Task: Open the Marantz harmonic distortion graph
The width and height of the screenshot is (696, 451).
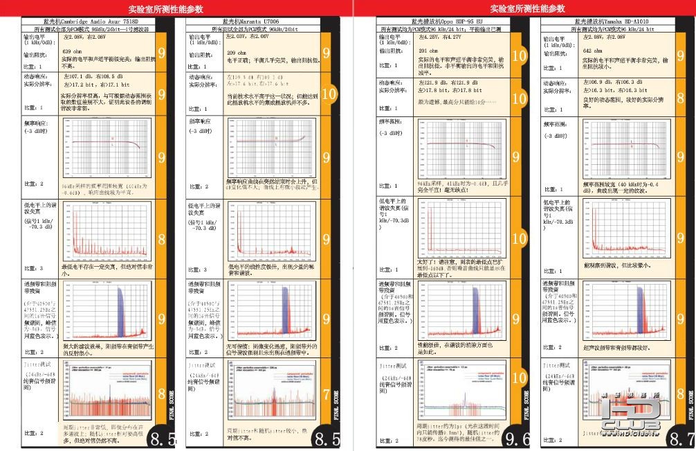Action: click(272, 231)
